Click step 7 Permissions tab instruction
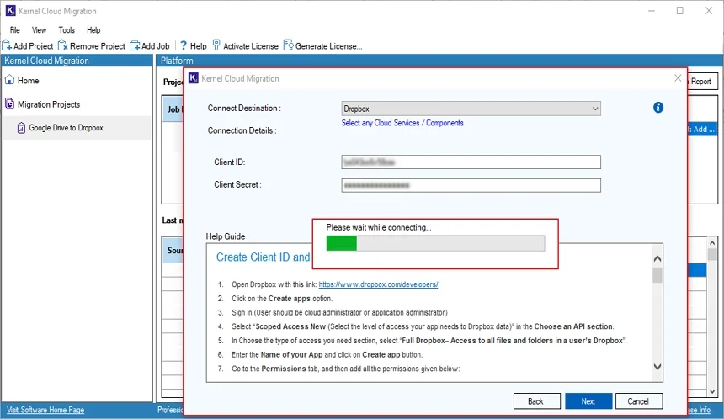724x419 pixels. (x=345, y=369)
